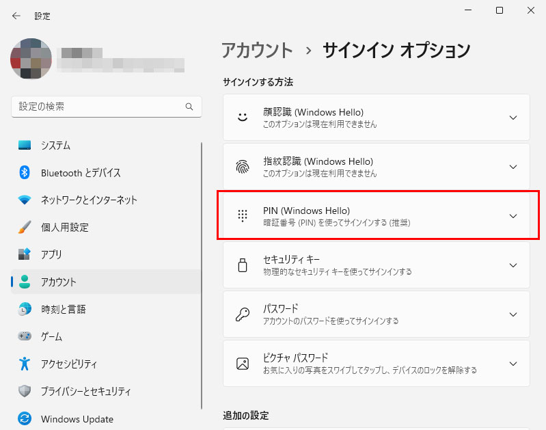Select the privacy shield icon
The width and height of the screenshot is (546, 430).
pyautogui.click(x=25, y=391)
